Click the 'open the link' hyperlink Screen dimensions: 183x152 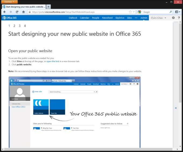53,61
